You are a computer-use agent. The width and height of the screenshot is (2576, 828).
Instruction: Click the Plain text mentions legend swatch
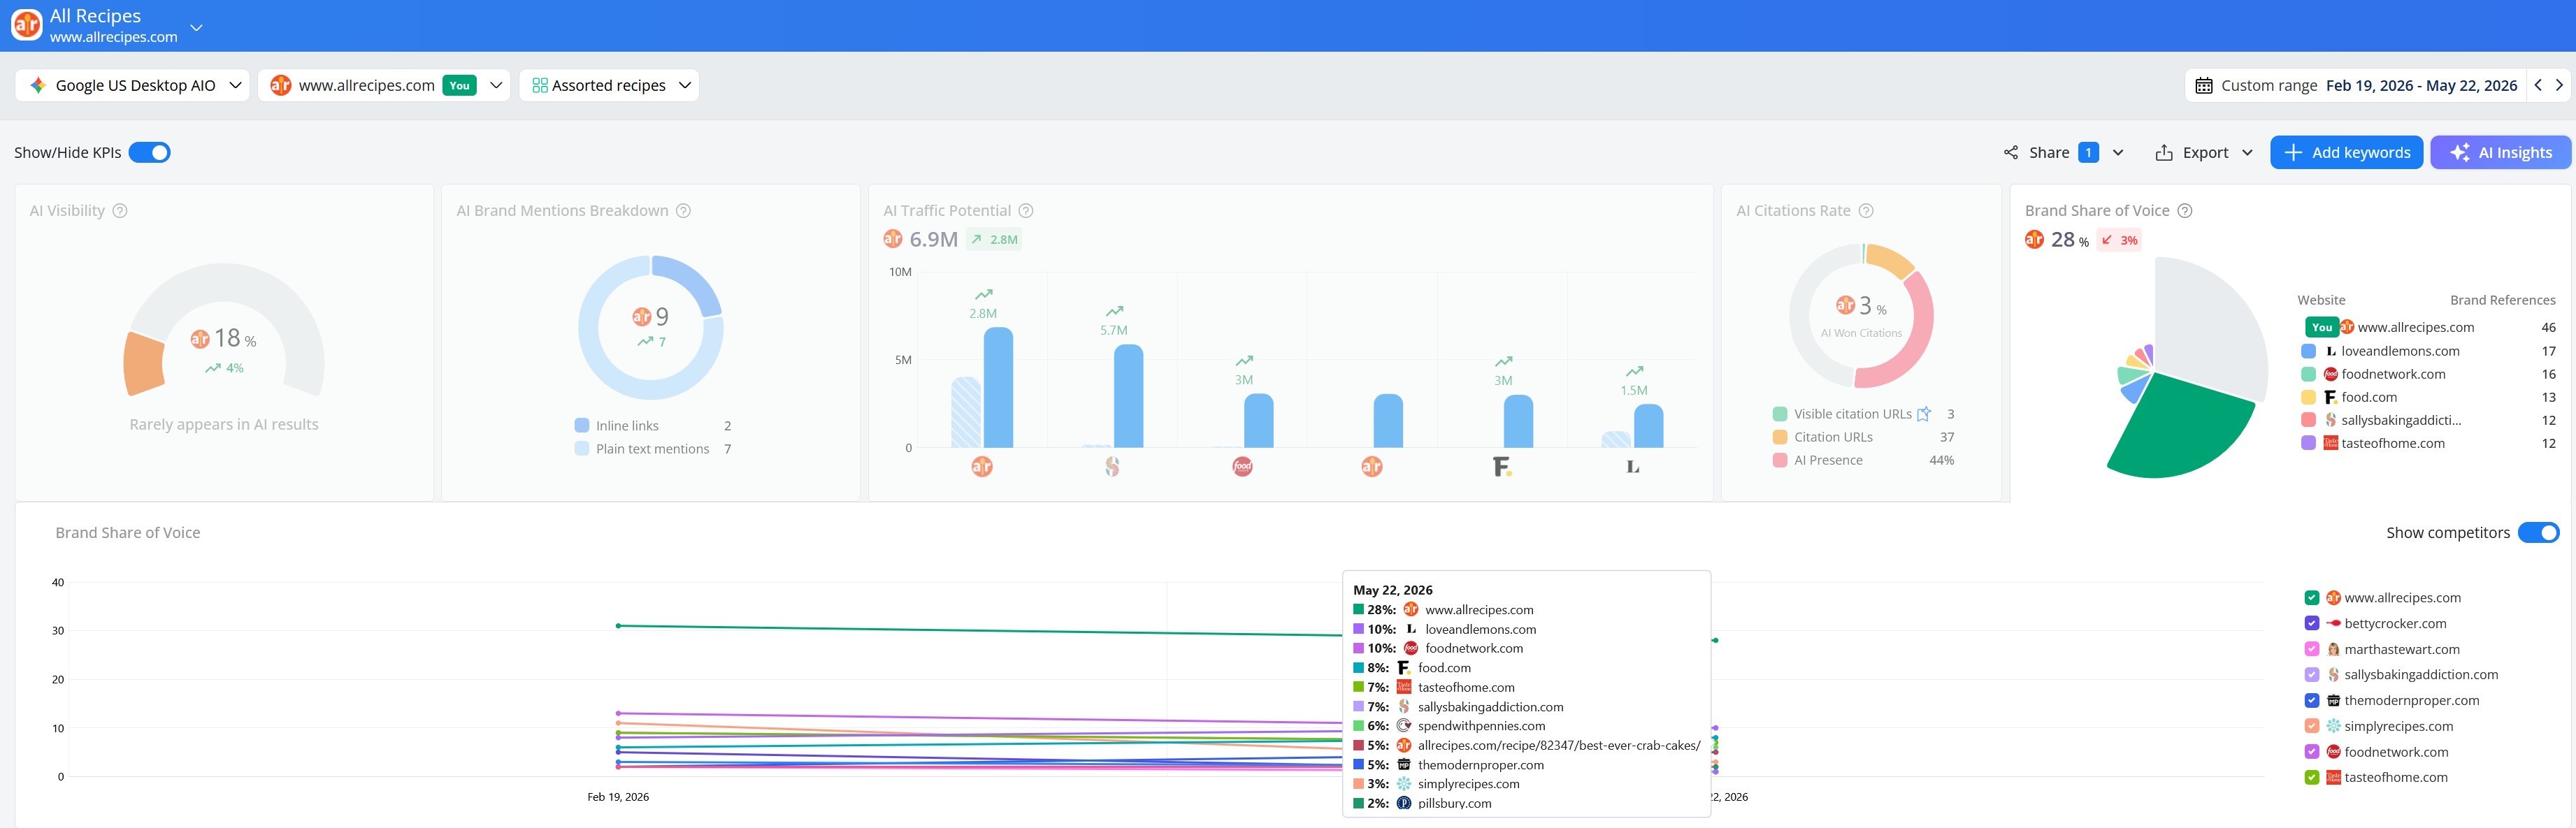click(582, 448)
